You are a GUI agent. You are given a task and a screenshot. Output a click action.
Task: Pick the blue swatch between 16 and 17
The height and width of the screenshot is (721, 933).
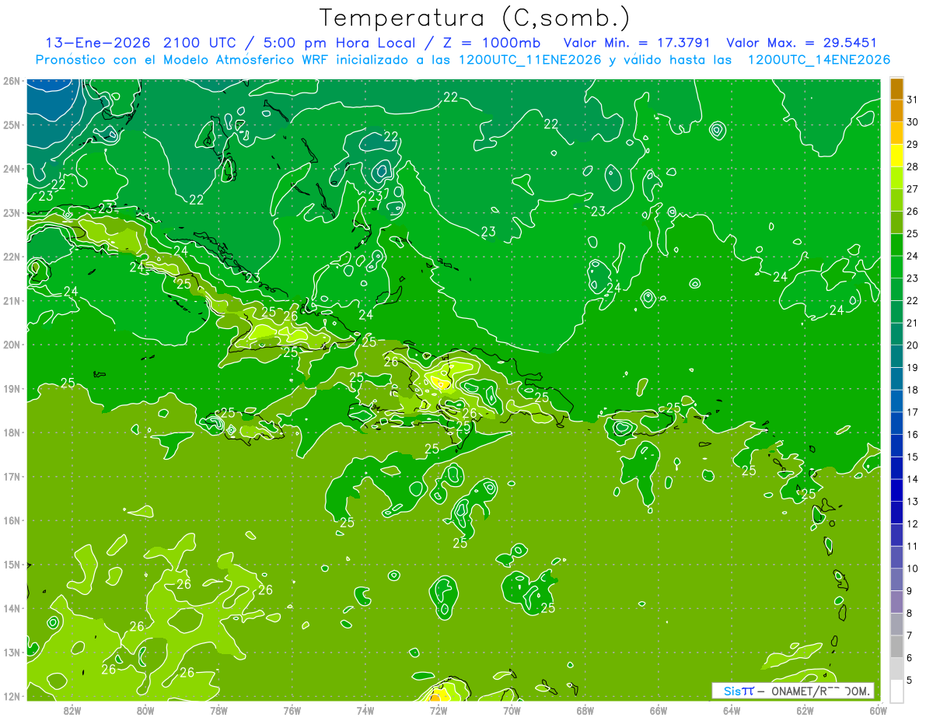click(896, 423)
